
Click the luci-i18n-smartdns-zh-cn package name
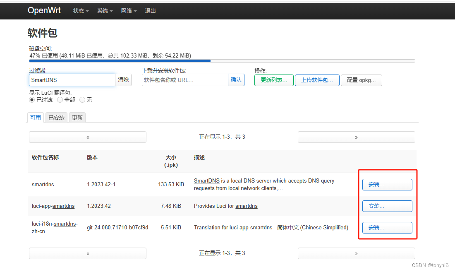(55, 228)
